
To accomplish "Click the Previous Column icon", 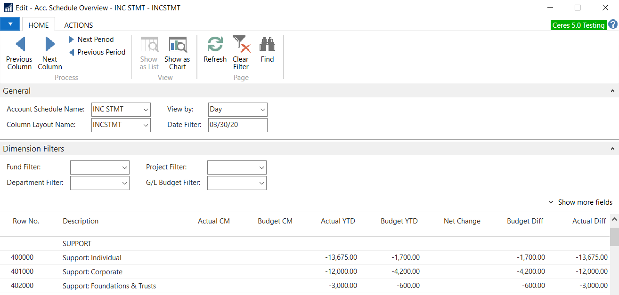I will pos(19,44).
